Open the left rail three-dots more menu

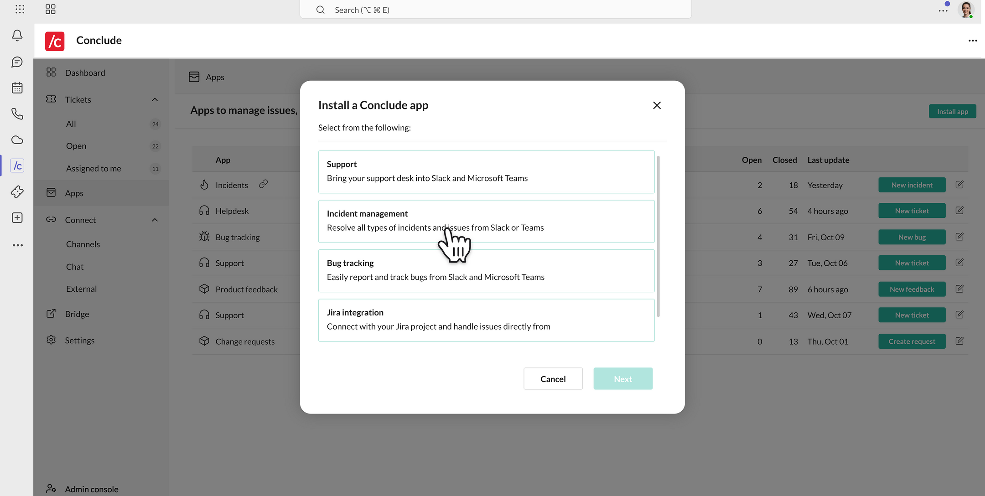click(x=17, y=245)
